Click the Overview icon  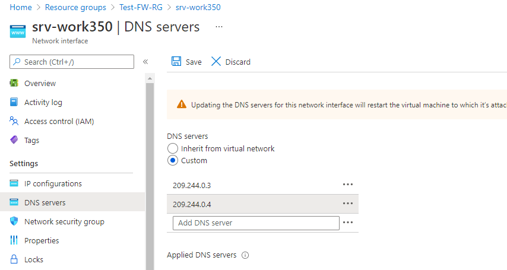click(x=14, y=83)
